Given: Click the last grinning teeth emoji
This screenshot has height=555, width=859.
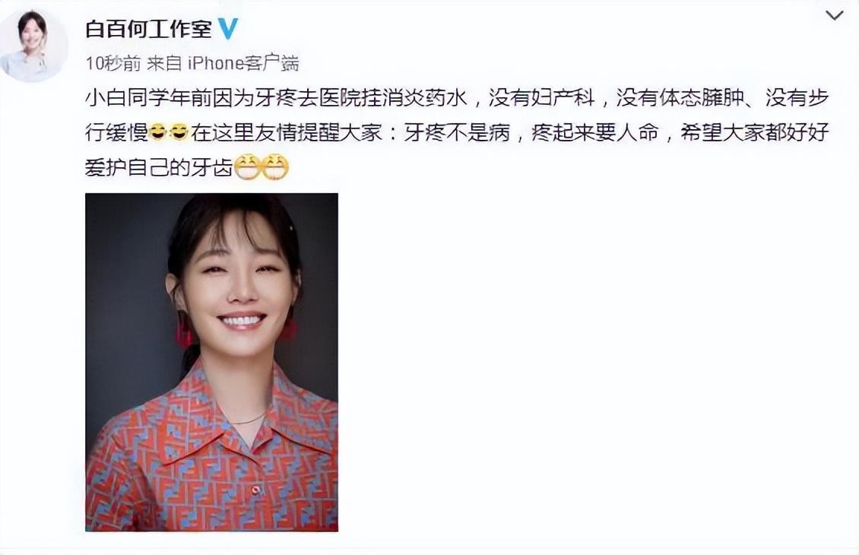Looking at the screenshot, I should pyautogui.click(x=275, y=167).
